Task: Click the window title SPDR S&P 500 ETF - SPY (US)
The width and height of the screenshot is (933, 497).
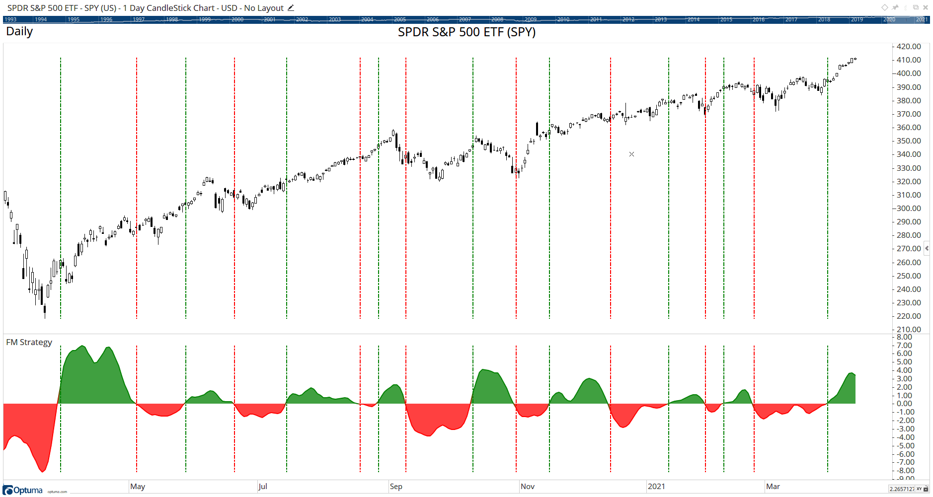Action: (62, 8)
